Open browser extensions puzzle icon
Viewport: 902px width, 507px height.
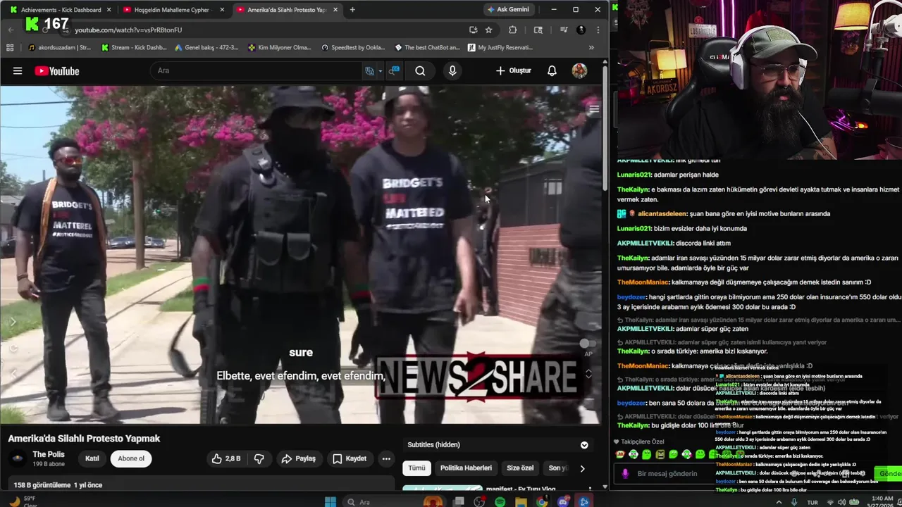tap(512, 30)
